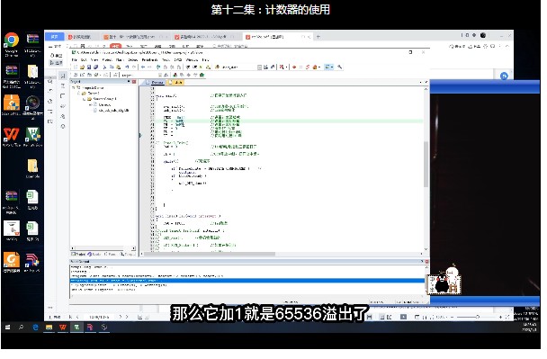Switch to the second WPS document tab
547x359 pixels.
click(135, 37)
